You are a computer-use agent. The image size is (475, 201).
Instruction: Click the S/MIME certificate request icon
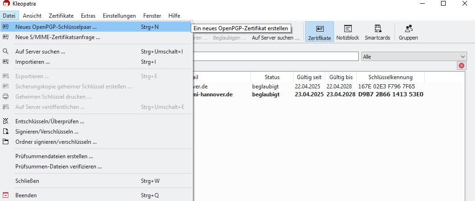tap(6, 37)
